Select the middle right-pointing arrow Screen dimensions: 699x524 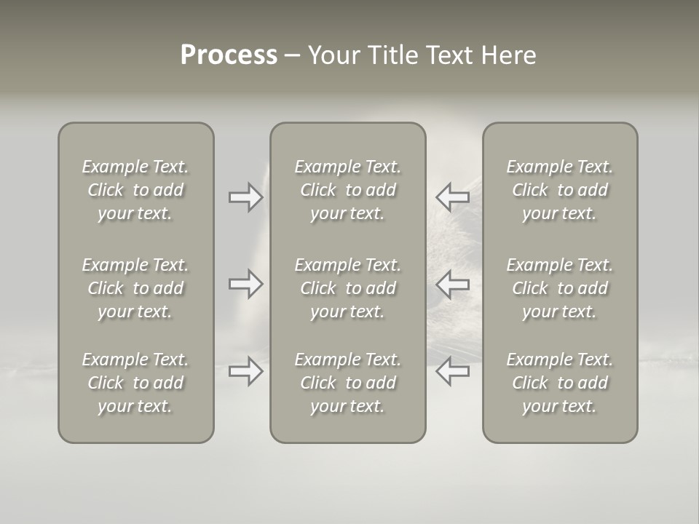[x=245, y=285]
